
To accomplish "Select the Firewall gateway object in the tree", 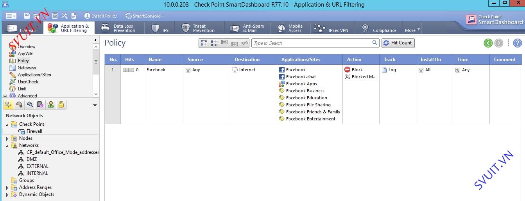I will (x=30, y=131).
